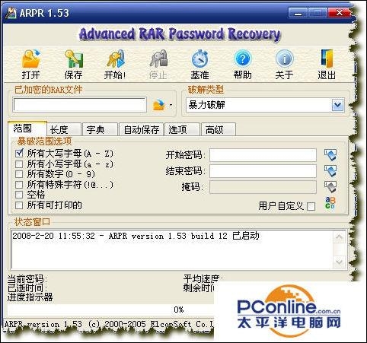Click the status window scroll-down arrow
367x343 pixels.
point(340,262)
